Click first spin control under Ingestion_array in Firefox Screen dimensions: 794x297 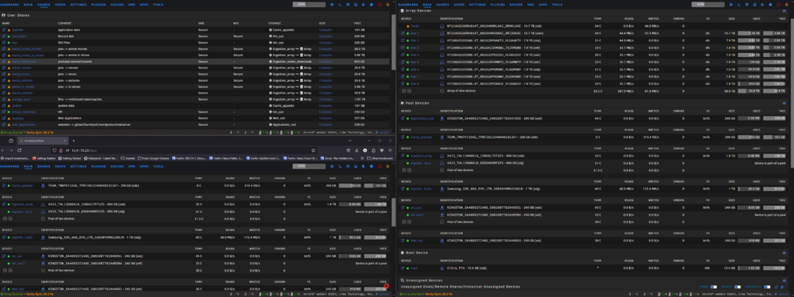pos(5,219)
